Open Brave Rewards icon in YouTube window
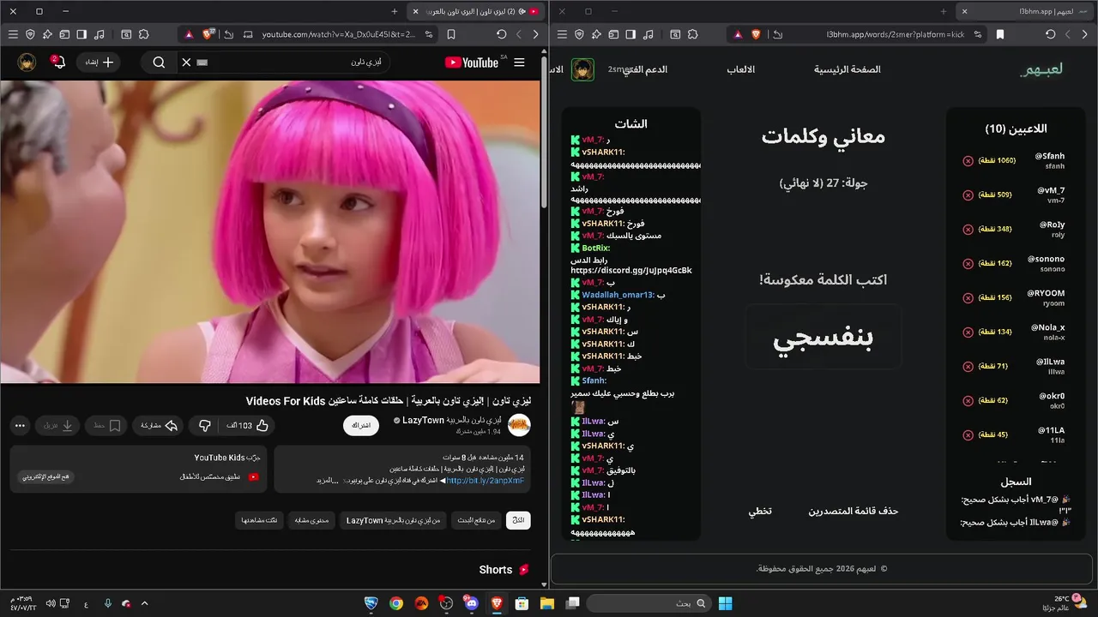Viewport: 1098px width, 617px height. tap(189, 34)
